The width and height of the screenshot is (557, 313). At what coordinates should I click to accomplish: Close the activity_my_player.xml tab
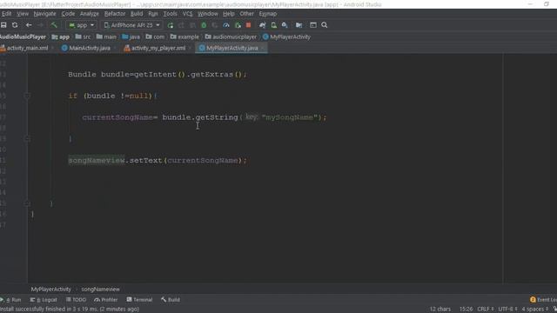point(191,48)
